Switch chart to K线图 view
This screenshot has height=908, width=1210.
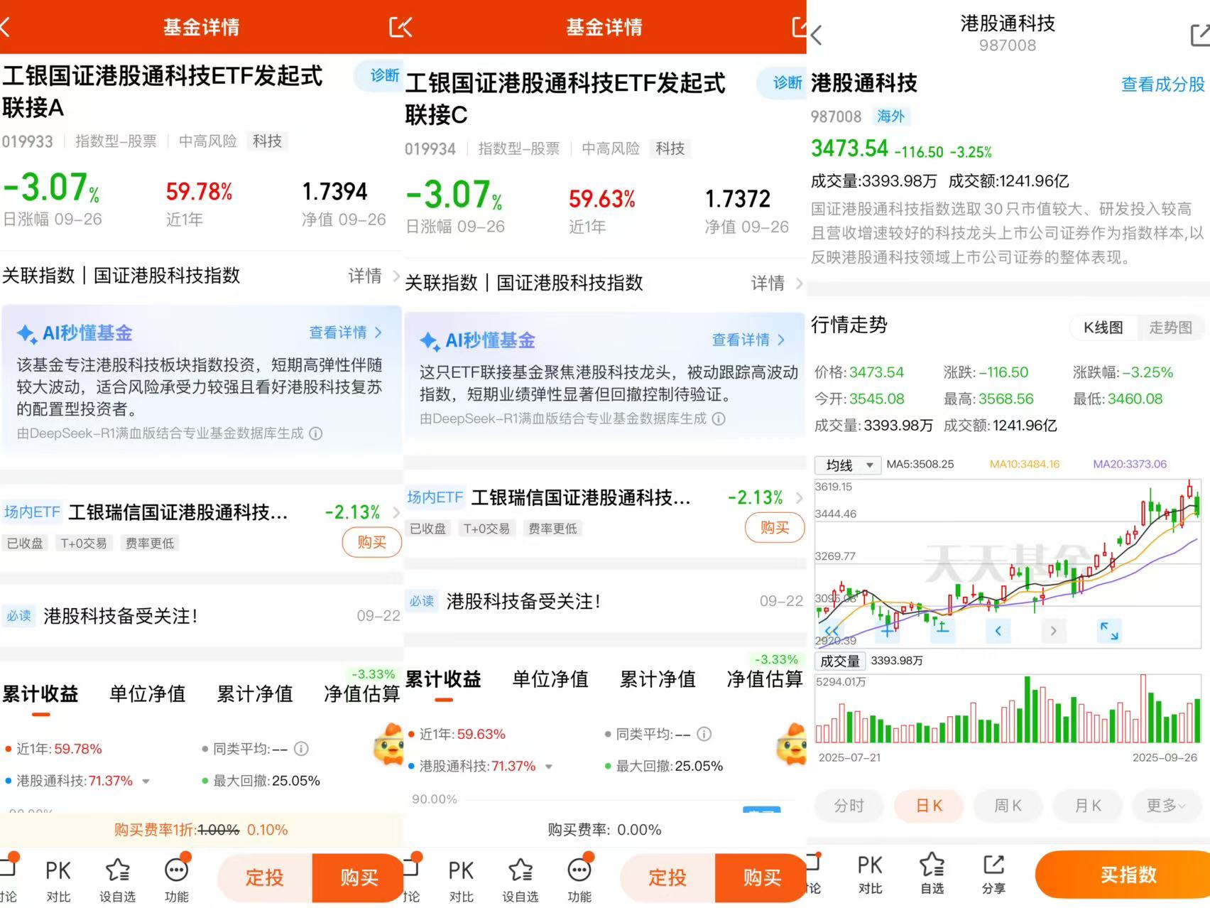pos(1103,328)
